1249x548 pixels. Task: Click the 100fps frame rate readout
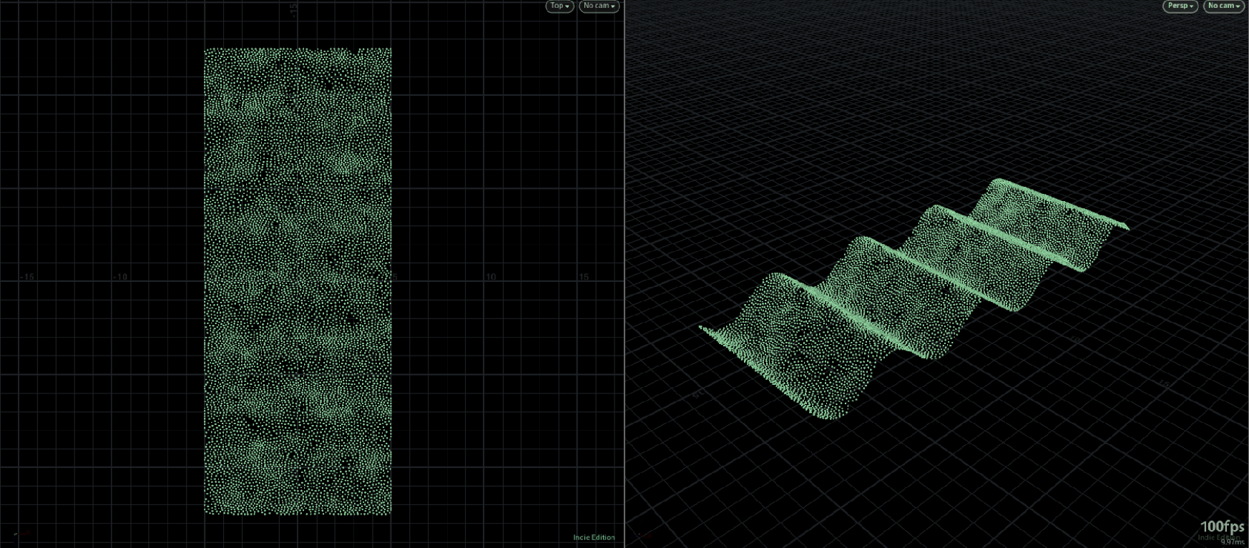(1222, 527)
